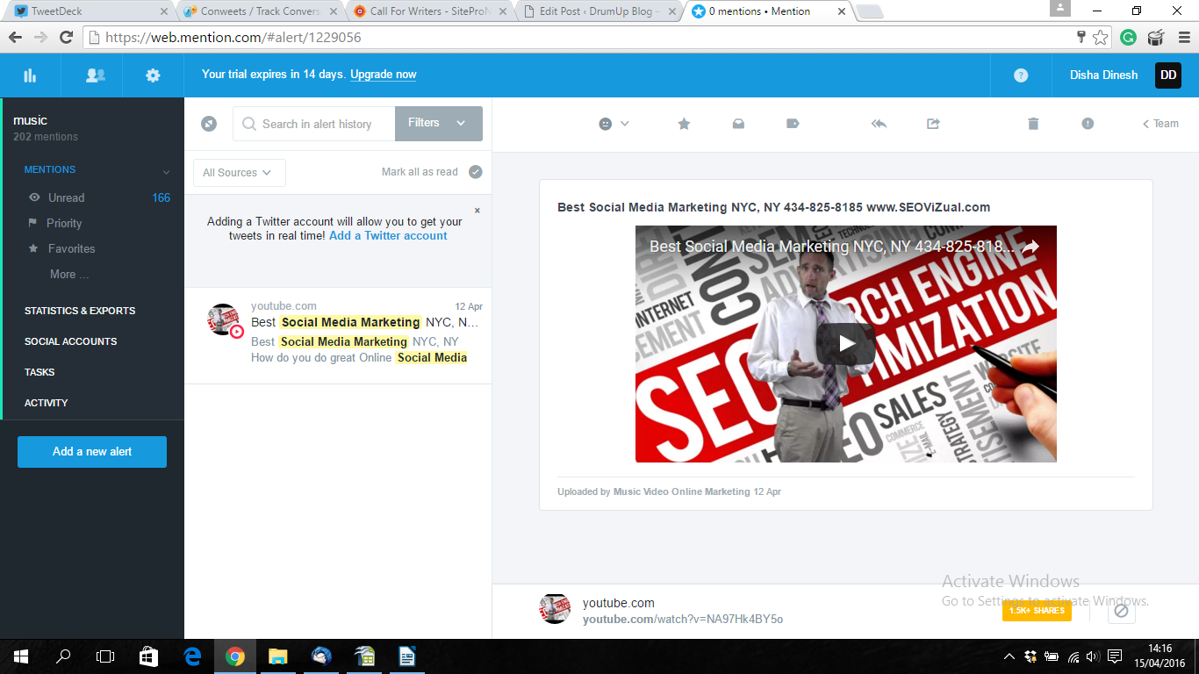Go back to Team panel
Viewport: 1199px width, 674px height.
pos(1160,124)
